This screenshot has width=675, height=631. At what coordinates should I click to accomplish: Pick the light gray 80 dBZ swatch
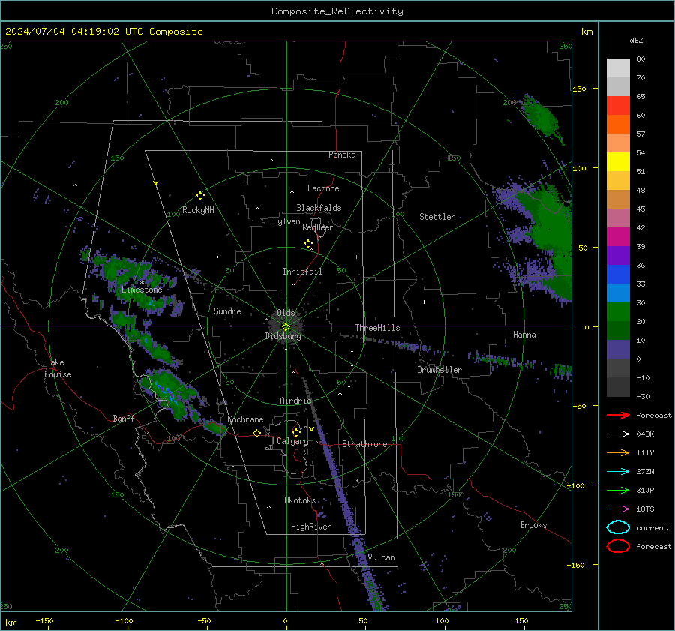pyautogui.click(x=618, y=68)
